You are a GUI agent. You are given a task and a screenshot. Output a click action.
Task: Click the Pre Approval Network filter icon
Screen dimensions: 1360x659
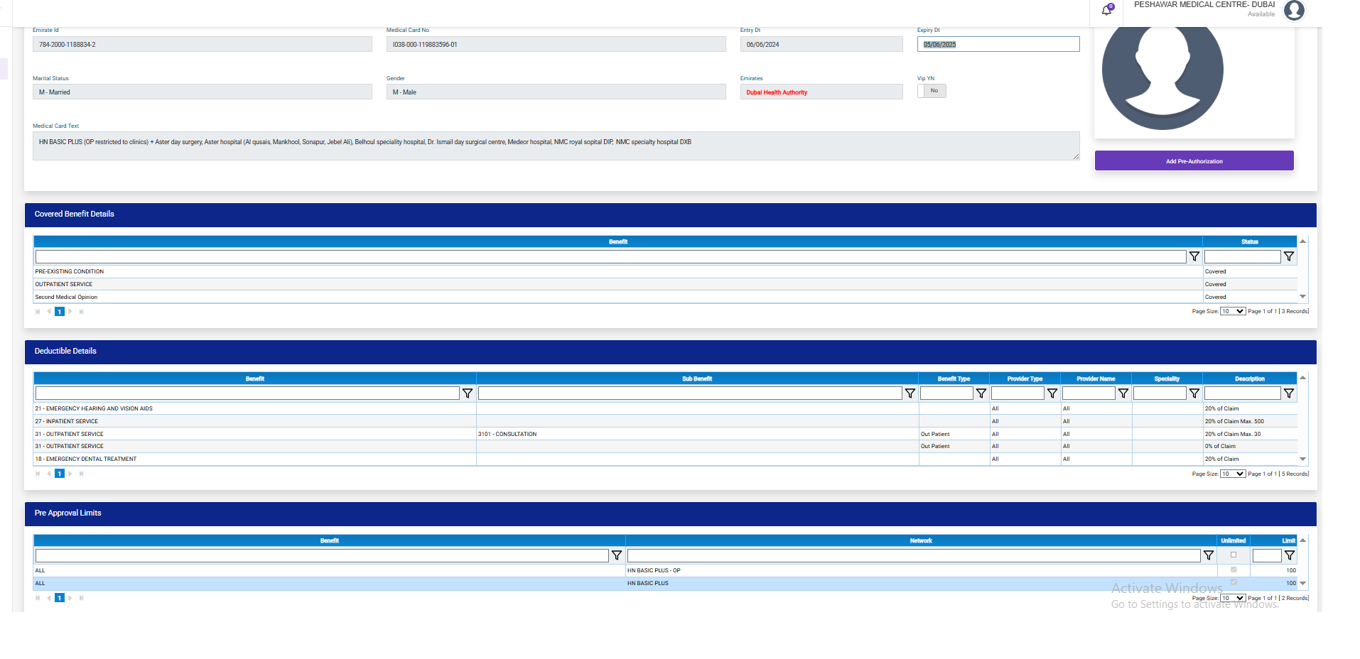1209,555
